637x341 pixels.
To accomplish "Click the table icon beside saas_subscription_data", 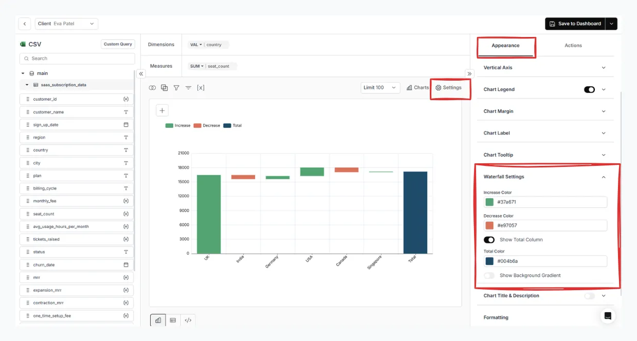I will (x=36, y=85).
